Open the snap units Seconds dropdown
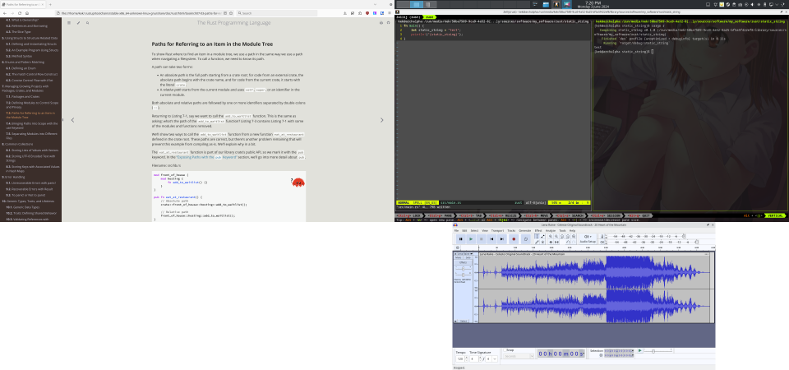The width and height of the screenshot is (789, 370). [519, 356]
